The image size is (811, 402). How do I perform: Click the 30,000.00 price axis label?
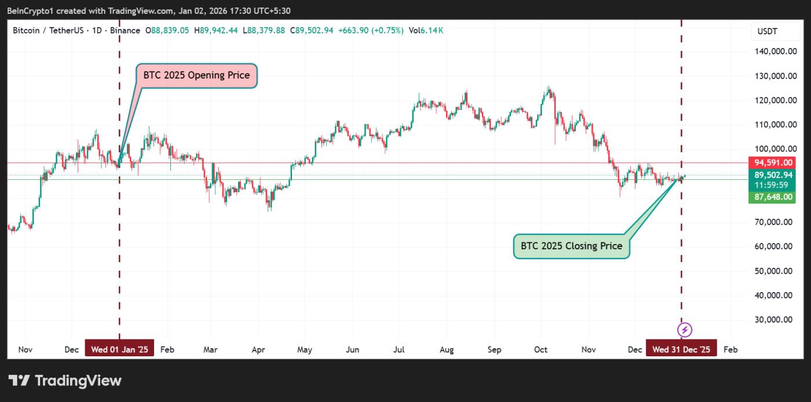(773, 319)
